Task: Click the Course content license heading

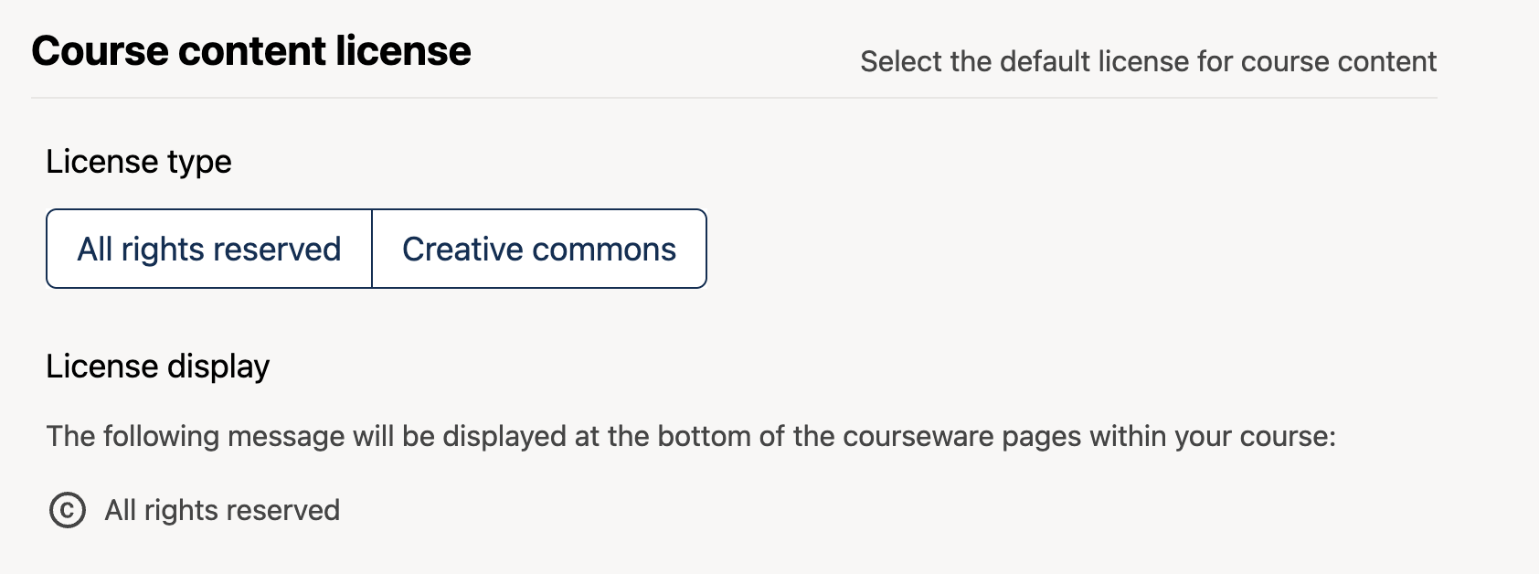Action: coord(251,51)
